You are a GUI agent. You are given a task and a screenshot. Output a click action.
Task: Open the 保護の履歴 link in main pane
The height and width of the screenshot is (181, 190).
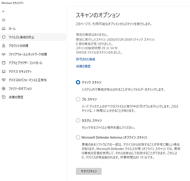[x=83, y=67]
